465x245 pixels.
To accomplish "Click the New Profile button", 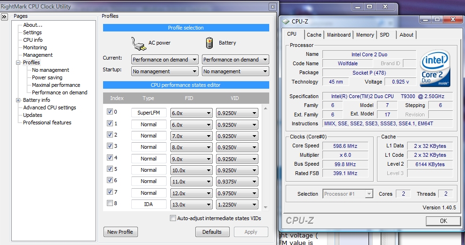I will click(120, 232).
